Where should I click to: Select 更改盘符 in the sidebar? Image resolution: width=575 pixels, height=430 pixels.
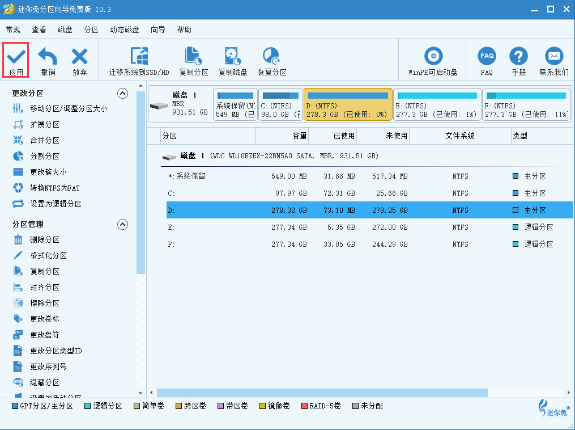[45, 335]
